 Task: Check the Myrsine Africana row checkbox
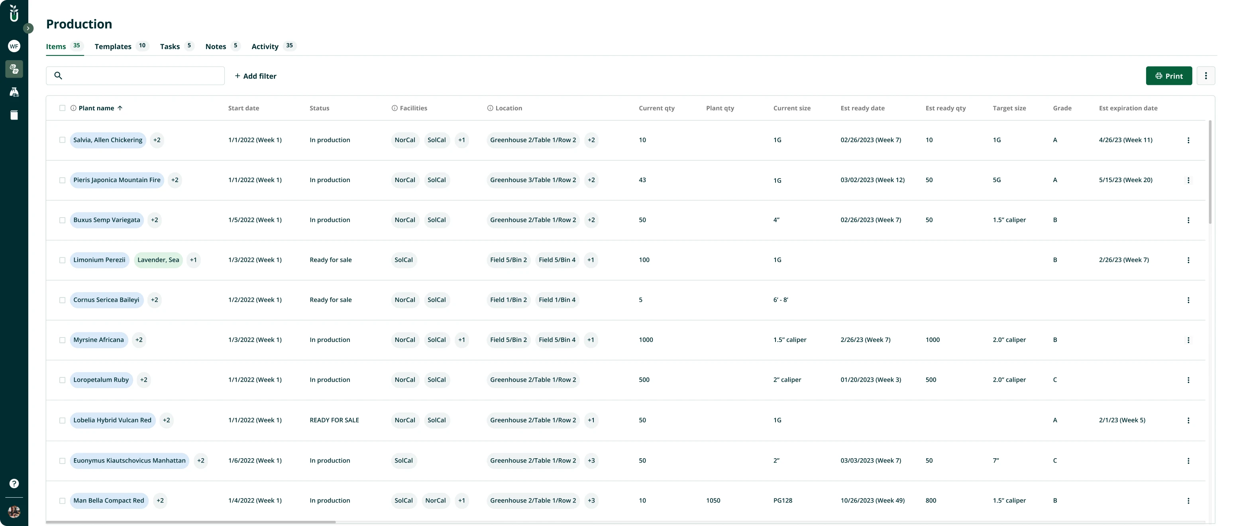(62, 340)
